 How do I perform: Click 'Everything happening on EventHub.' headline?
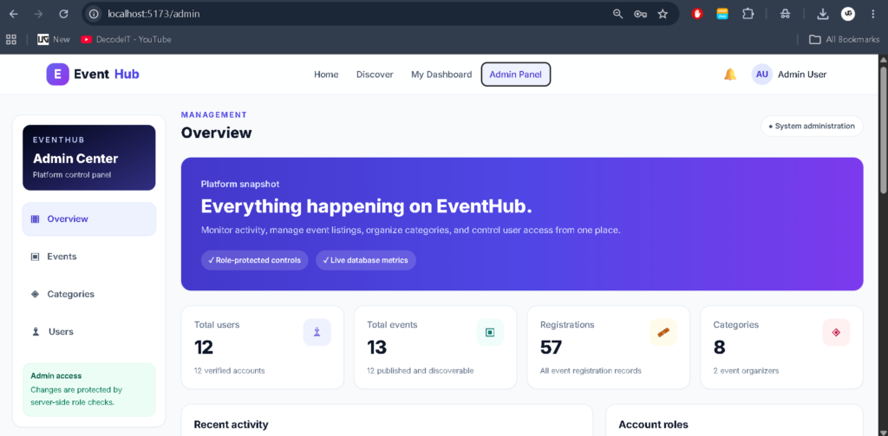367,206
